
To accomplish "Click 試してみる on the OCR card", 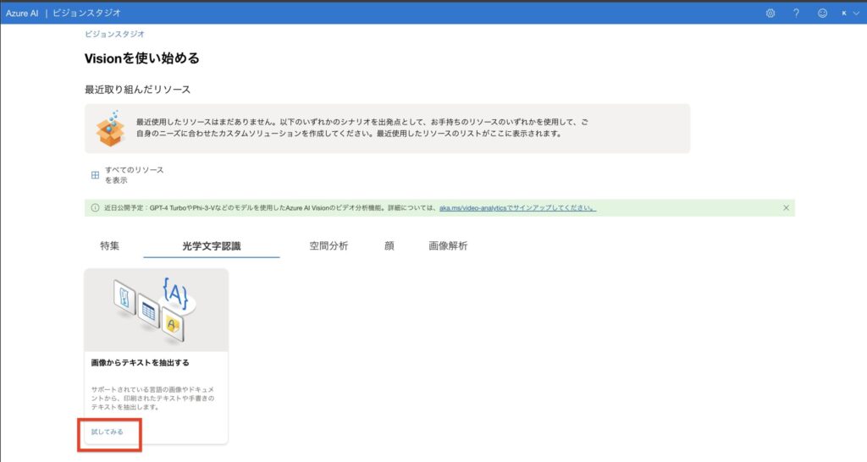I will click(108, 432).
